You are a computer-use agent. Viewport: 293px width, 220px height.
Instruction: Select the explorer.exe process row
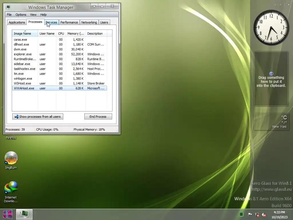[60, 54]
